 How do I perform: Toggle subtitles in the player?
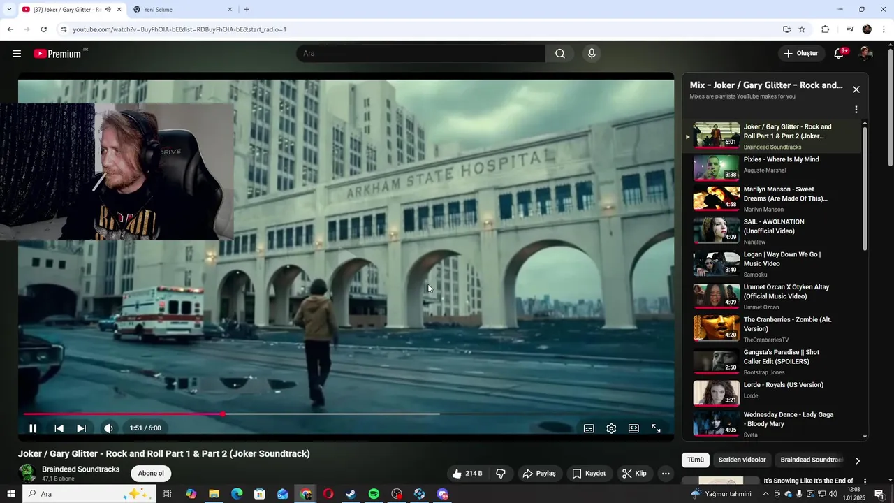tap(589, 428)
